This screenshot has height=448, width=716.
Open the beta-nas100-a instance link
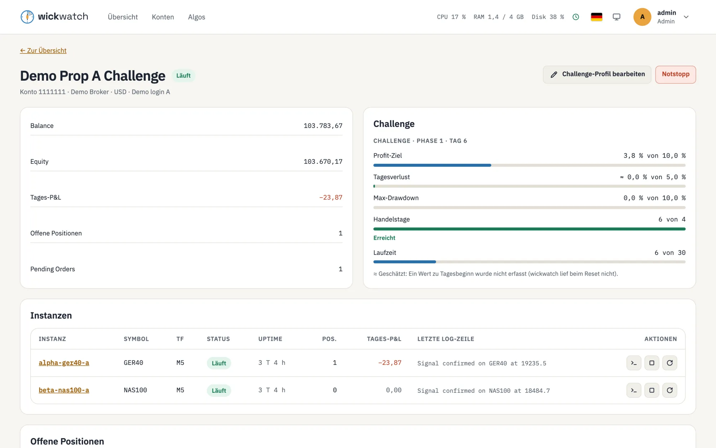pyautogui.click(x=64, y=390)
